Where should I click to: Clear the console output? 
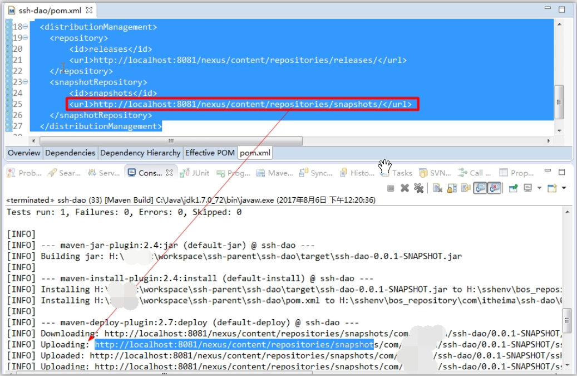(437, 188)
